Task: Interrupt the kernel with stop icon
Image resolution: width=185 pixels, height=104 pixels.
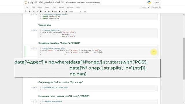Action: (x=60, y=11)
